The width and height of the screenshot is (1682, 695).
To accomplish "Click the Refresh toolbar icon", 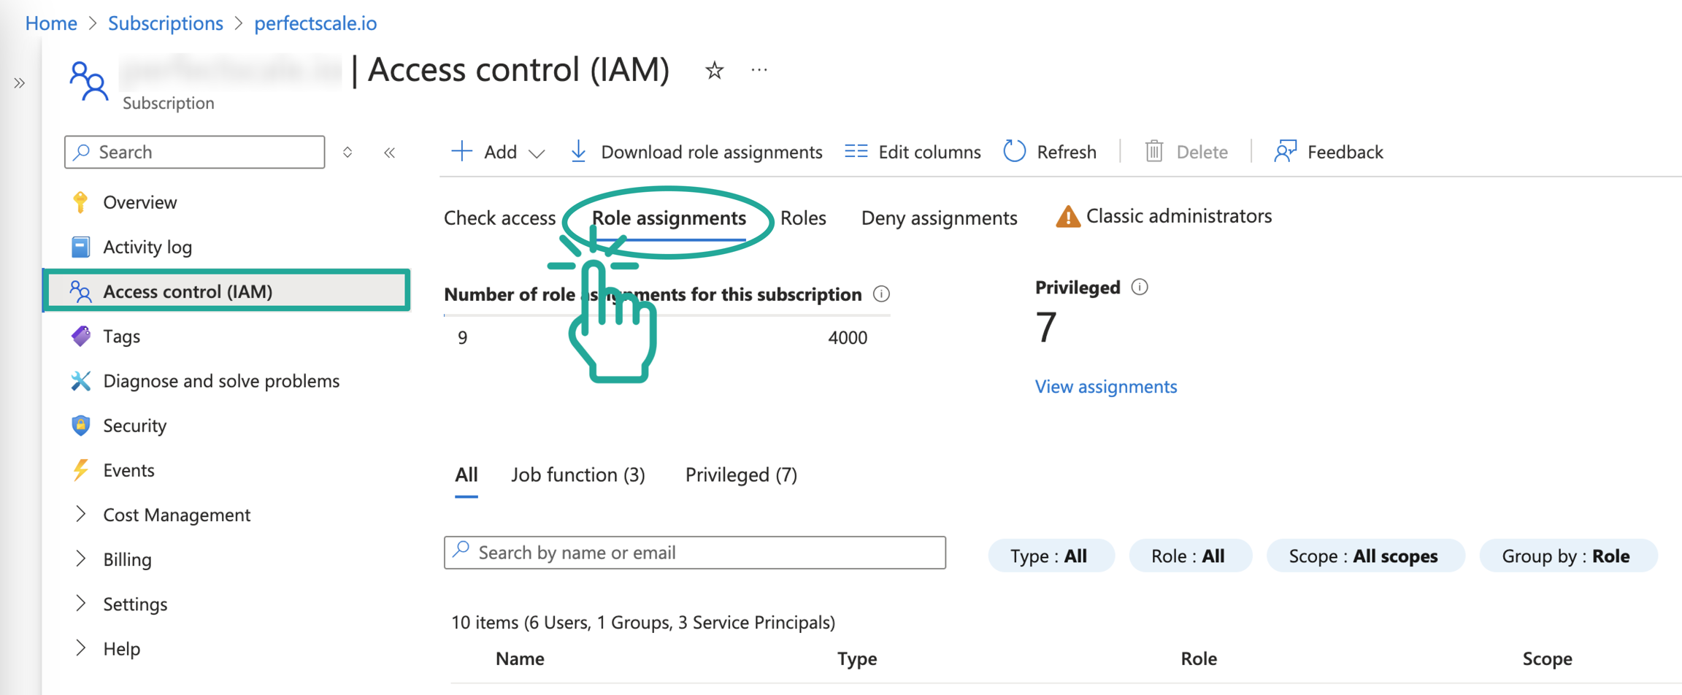I will coord(1015,151).
